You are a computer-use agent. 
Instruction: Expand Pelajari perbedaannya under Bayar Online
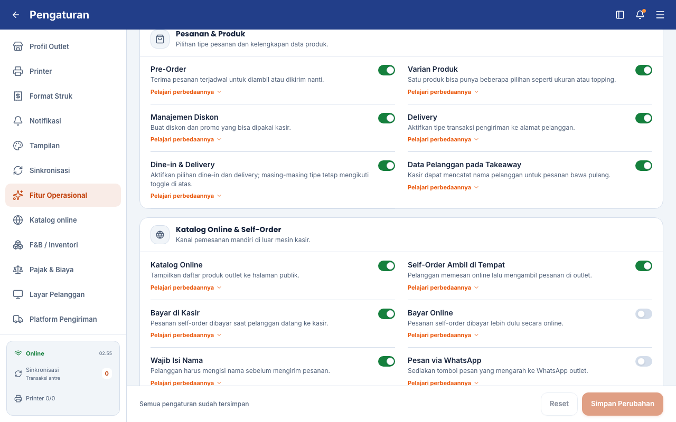click(x=443, y=335)
